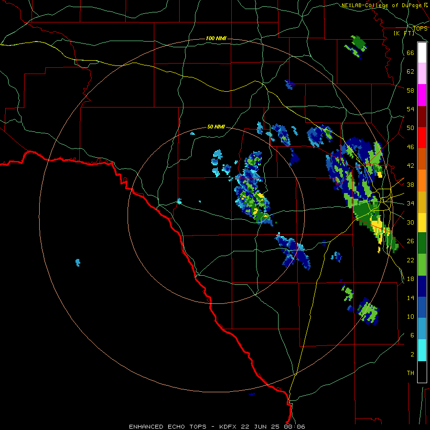This screenshot has width=430, height=430.
Task: Click the navy legend swatch near 14
Action: coord(422,286)
